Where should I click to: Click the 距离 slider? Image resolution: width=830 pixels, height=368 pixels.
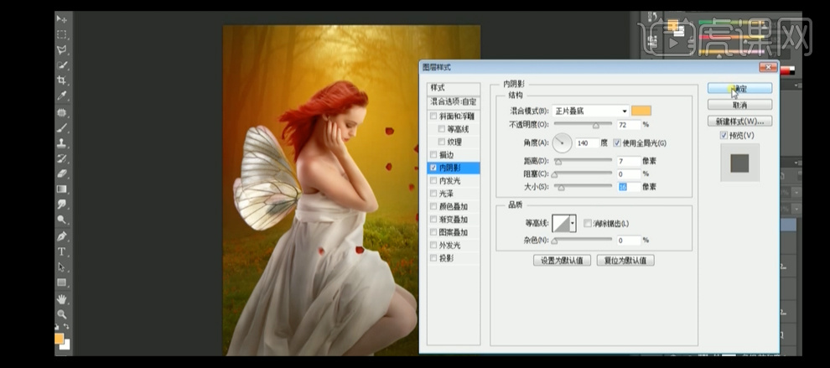(x=583, y=161)
